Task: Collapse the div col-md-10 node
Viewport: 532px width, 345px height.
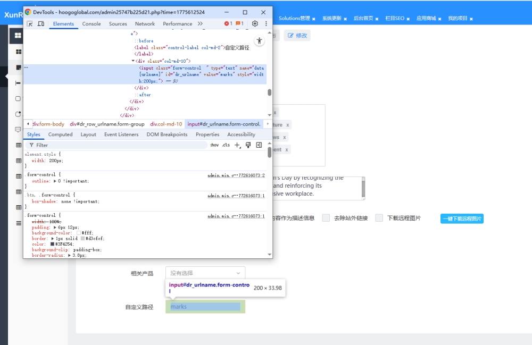Action: point(133,61)
